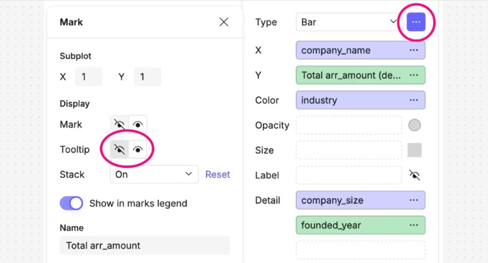Click the Subplot X value field
488x263 pixels.
88,77
